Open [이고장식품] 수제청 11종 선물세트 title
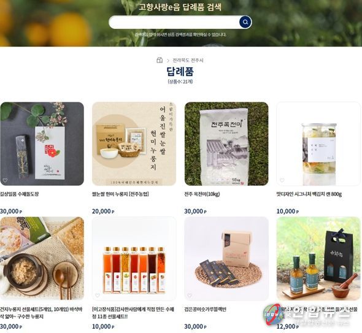This screenshot has width=362, height=333. [x=133, y=313]
